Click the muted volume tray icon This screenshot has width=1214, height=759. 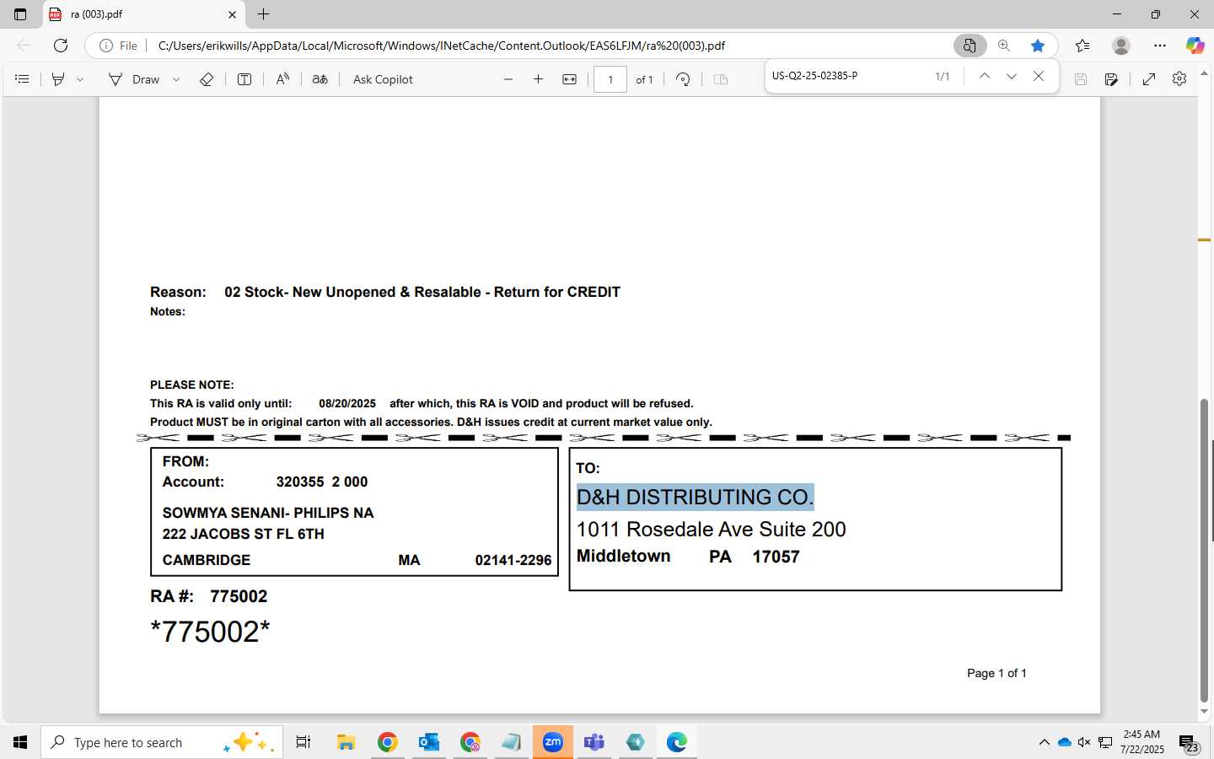(x=1084, y=742)
